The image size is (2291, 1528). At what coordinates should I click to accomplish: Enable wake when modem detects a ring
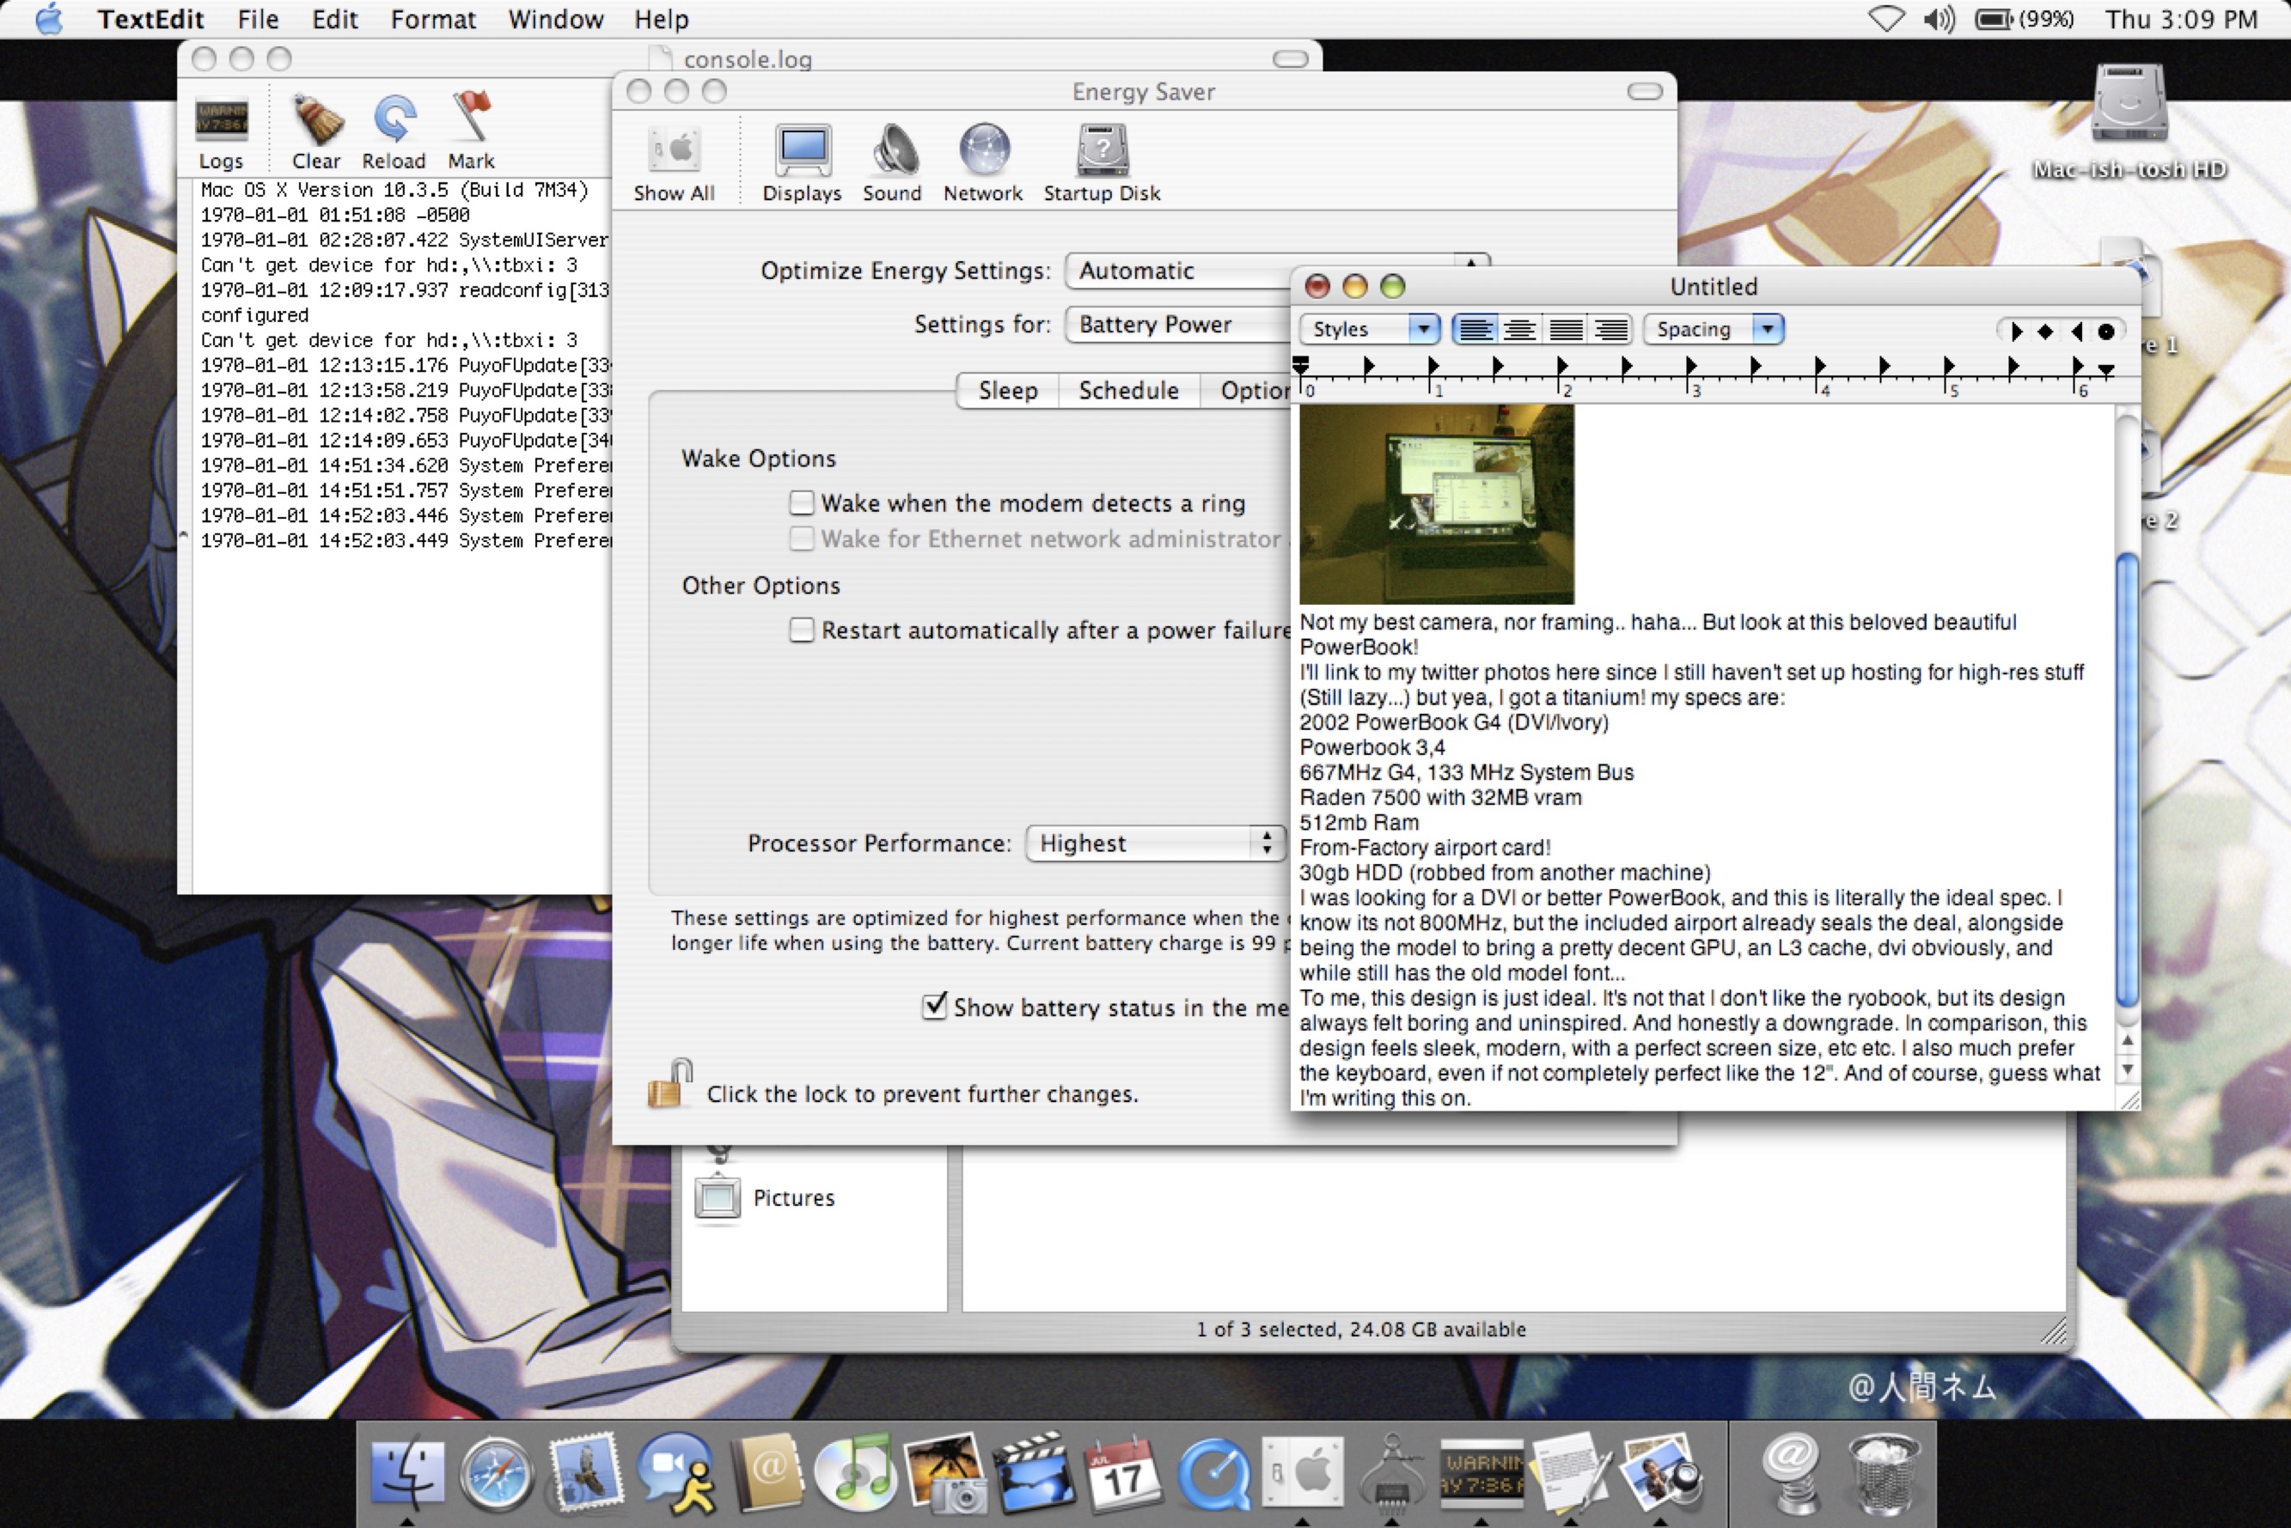[x=802, y=502]
